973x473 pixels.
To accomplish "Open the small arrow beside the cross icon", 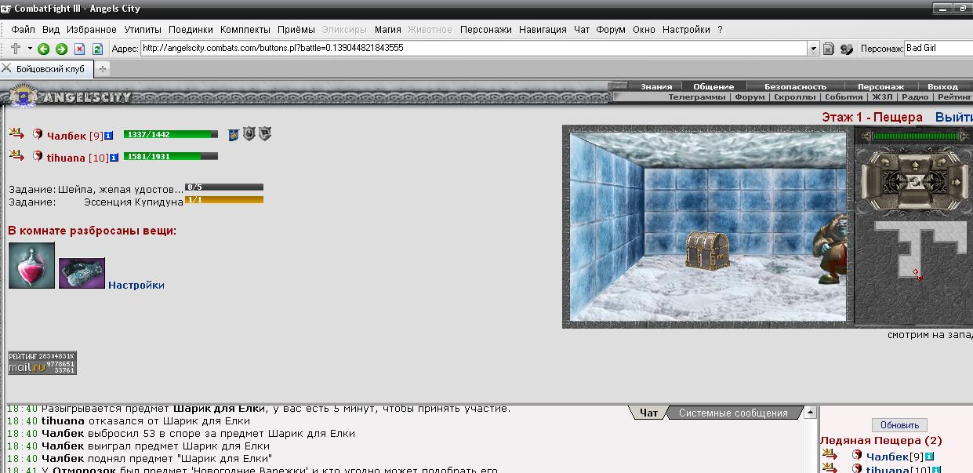I will coord(30,49).
